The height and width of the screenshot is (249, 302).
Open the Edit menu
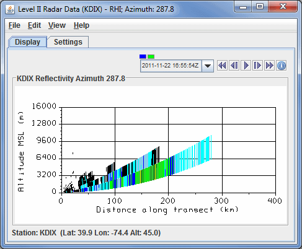(34, 25)
